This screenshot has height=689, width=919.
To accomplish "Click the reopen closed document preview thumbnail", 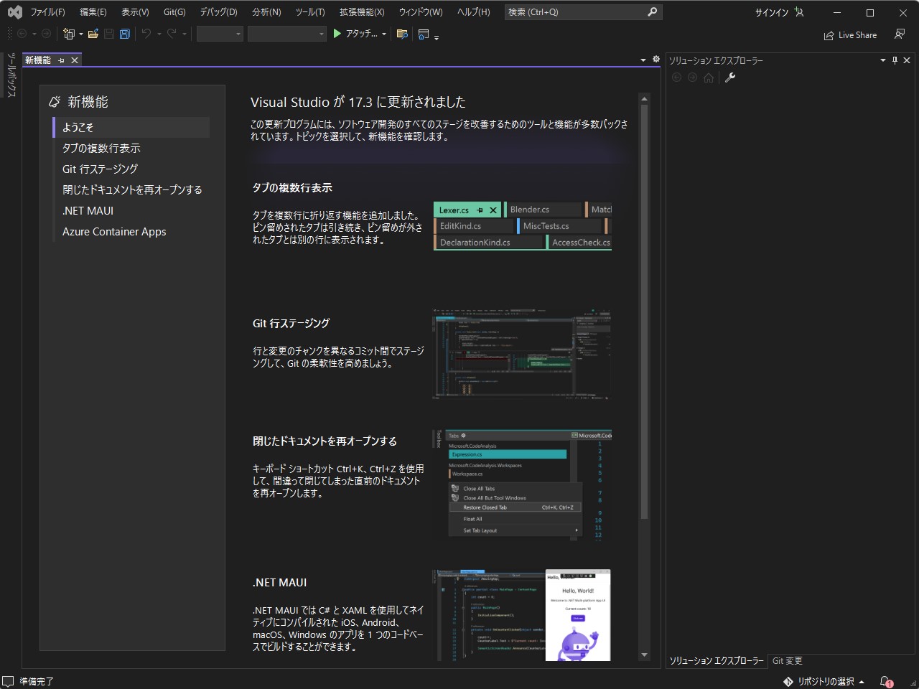I will point(523,484).
